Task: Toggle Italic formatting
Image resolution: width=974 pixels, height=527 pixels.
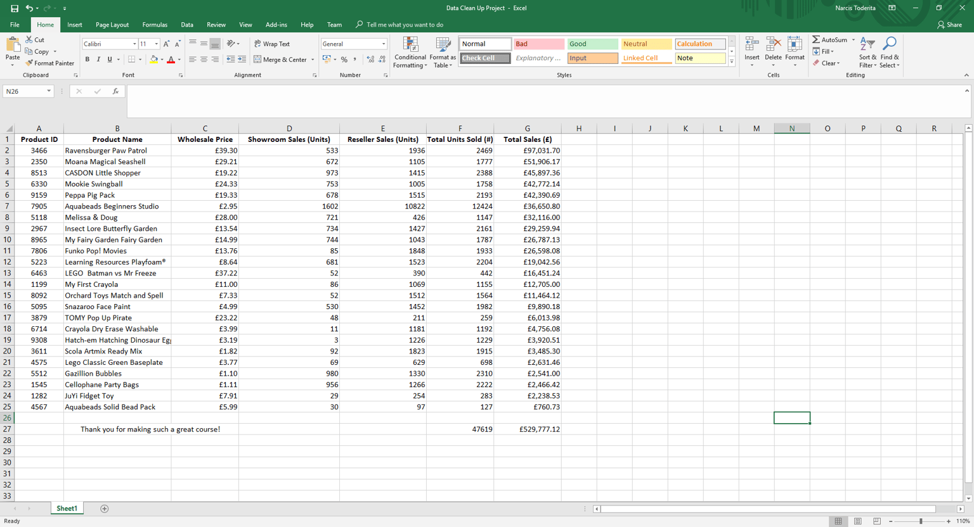Action: [98, 60]
